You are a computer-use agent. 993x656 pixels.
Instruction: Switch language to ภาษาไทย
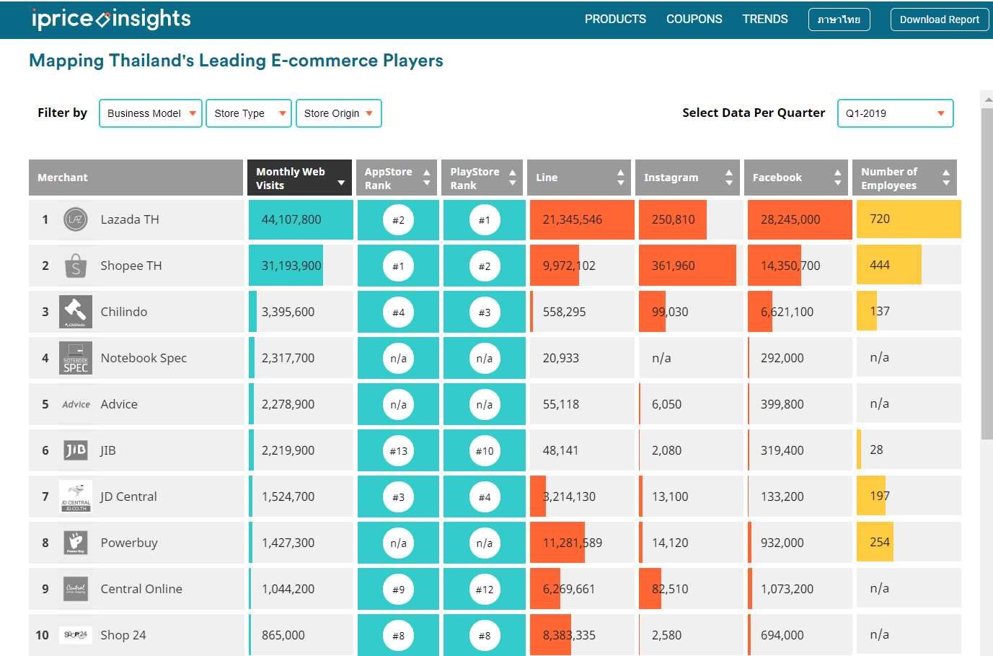coord(839,19)
